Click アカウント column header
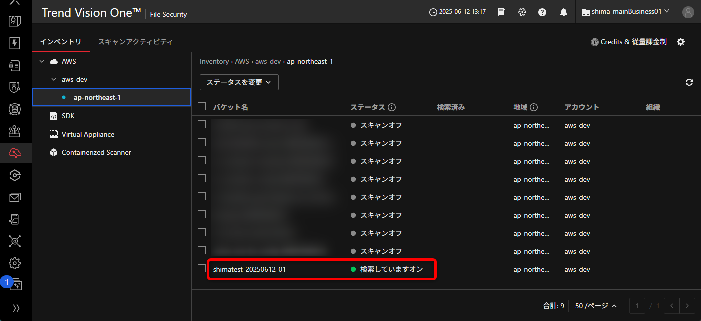 pos(582,107)
